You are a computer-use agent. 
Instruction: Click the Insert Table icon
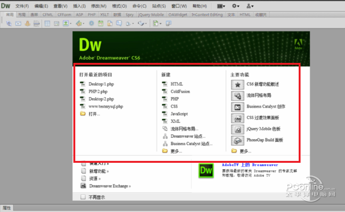click(47, 23)
